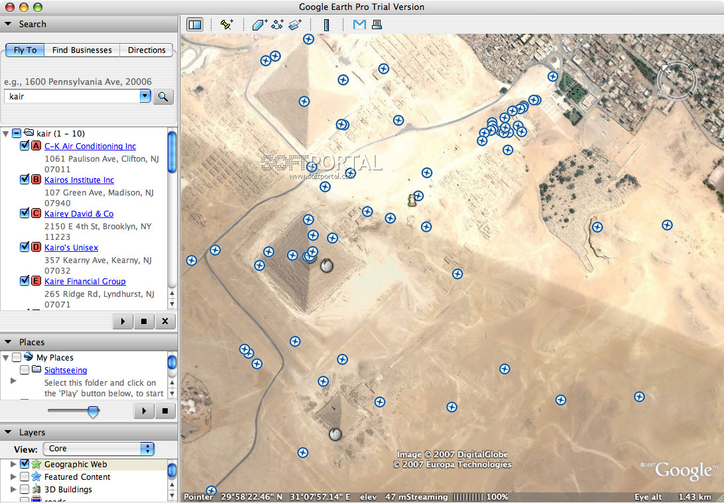Uncheck the Kaire Financial Group checkbox
This screenshot has width=724, height=503.
pos(25,281)
